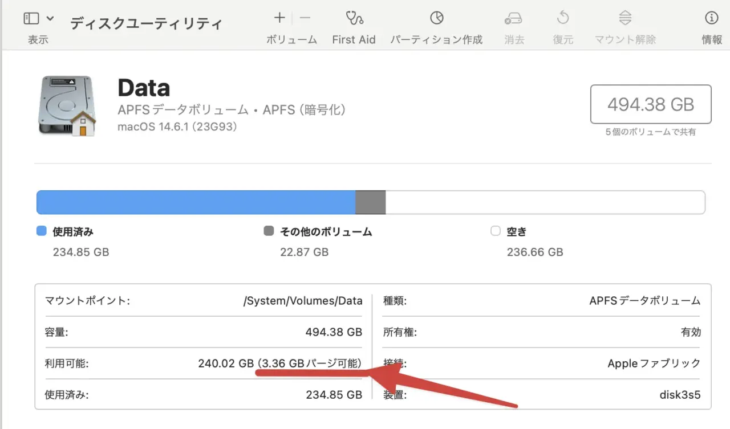Click the 種類 label
This screenshot has height=429, width=730.
point(395,301)
